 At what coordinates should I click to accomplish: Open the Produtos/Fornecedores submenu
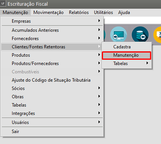coord(52,63)
